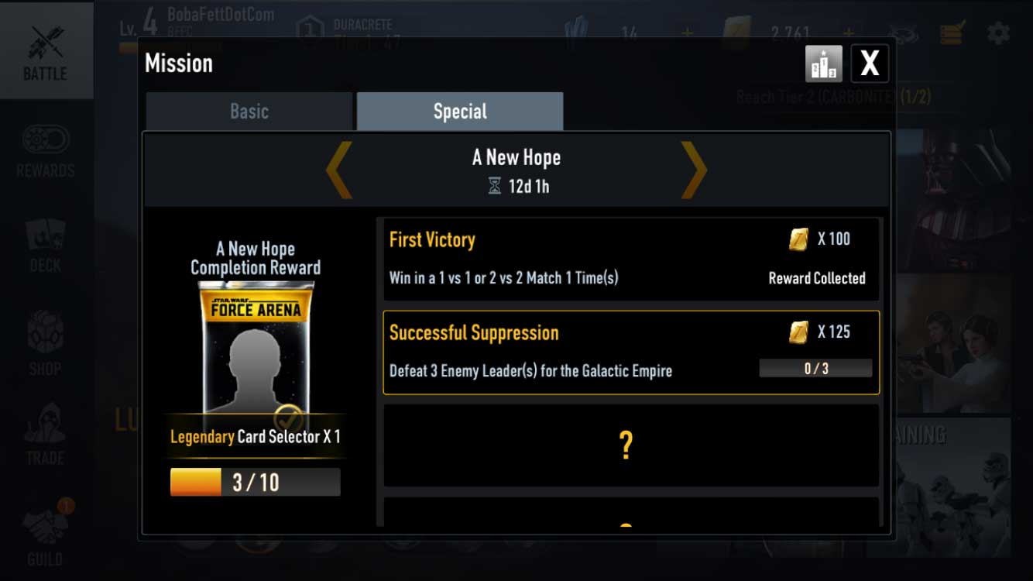Tap the locked question mark mission

[x=631, y=445]
